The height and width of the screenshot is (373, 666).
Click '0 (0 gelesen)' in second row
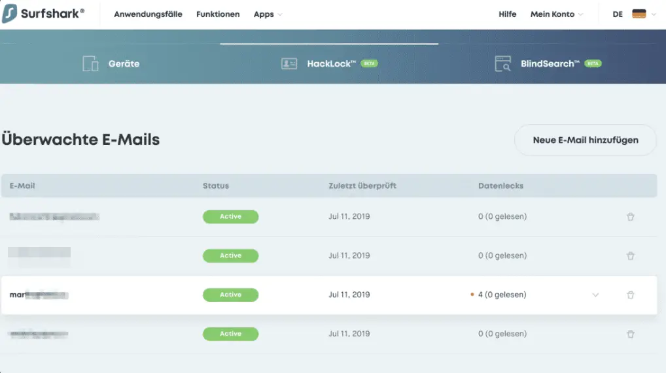click(502, 255)
